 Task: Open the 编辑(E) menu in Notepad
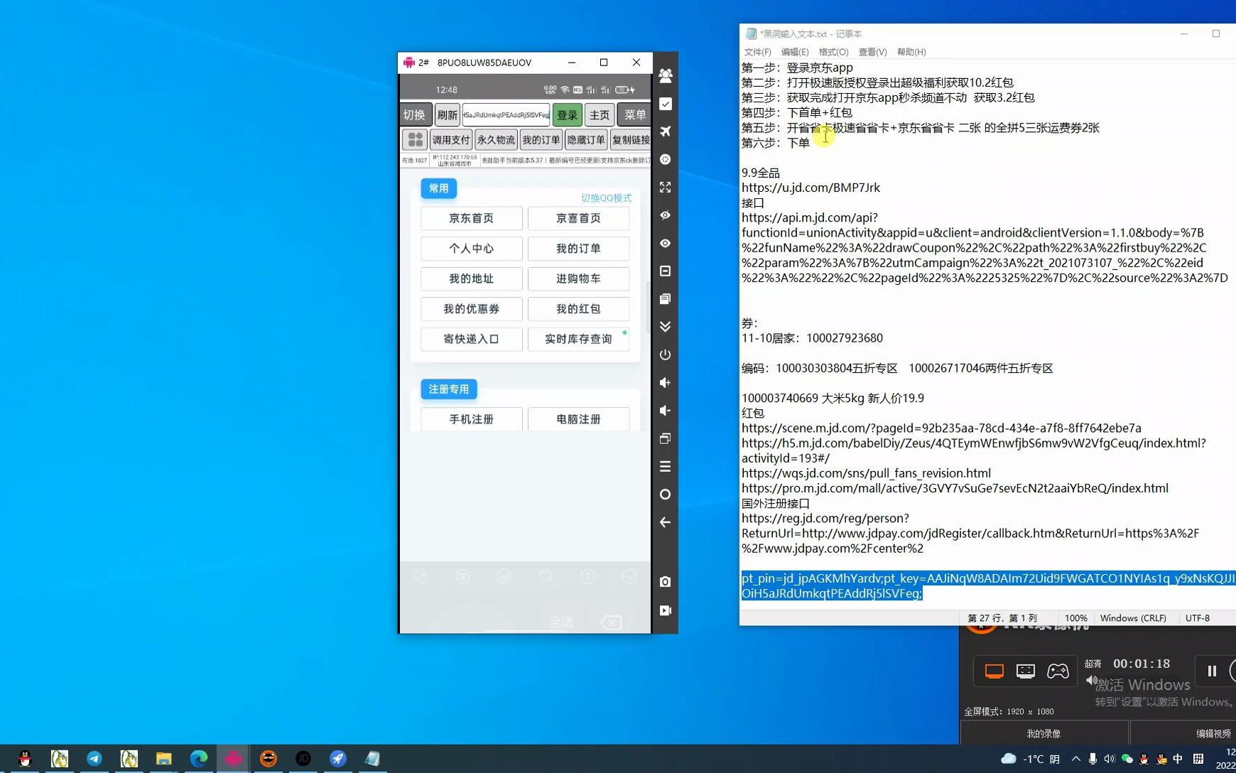pos(795,52)
